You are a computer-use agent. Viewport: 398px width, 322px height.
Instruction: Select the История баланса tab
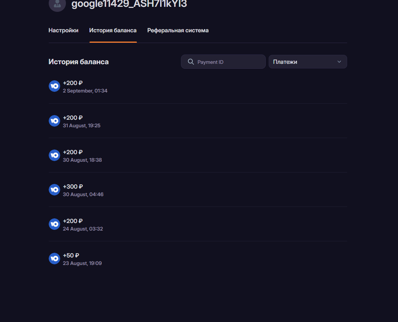(113, 30)
